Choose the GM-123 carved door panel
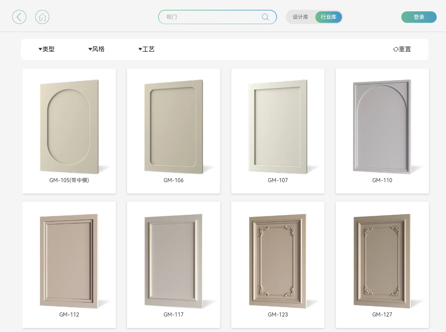 (x=278, y=261)
